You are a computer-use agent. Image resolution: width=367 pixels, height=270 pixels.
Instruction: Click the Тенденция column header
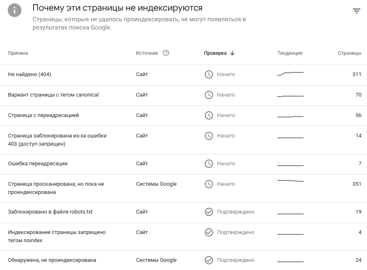tap(290, 53)
